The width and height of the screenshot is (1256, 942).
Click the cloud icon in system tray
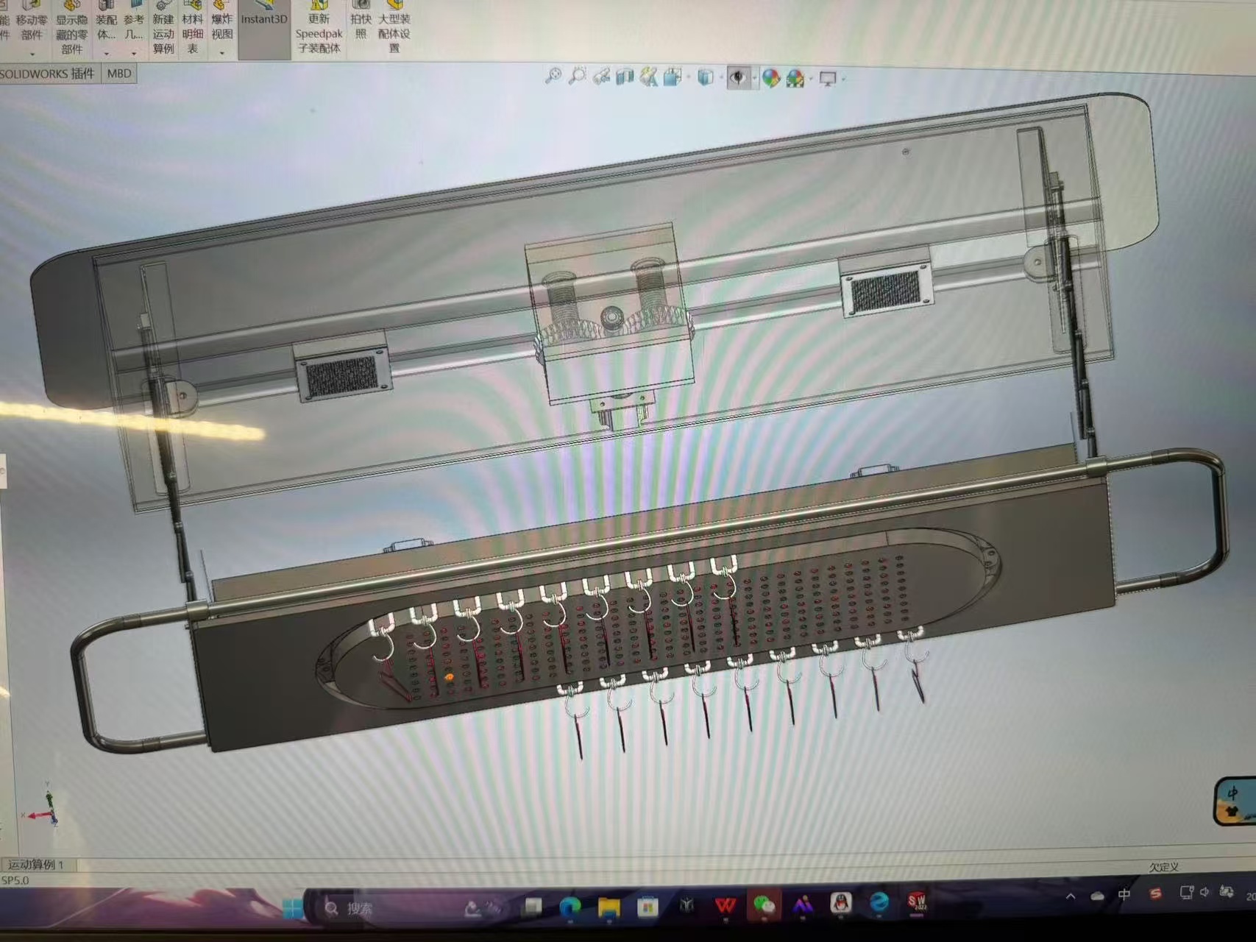[x=1097, y=896]
